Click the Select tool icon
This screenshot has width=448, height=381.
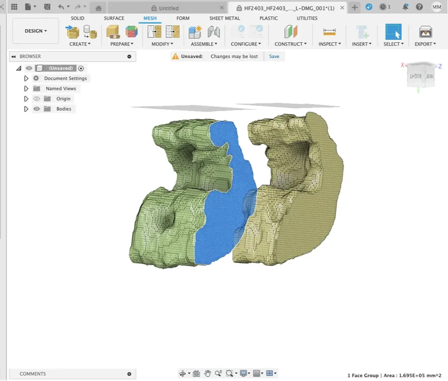(393, 32)
